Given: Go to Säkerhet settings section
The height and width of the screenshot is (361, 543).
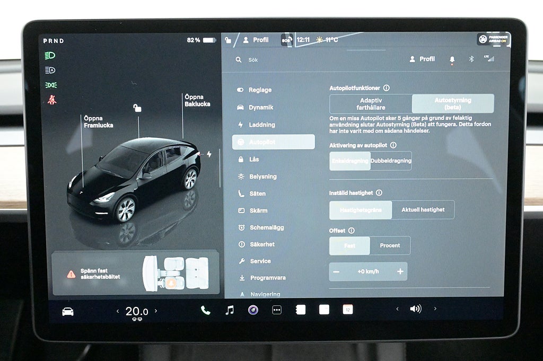Looking at the screenshot, I should click(262, 244).
